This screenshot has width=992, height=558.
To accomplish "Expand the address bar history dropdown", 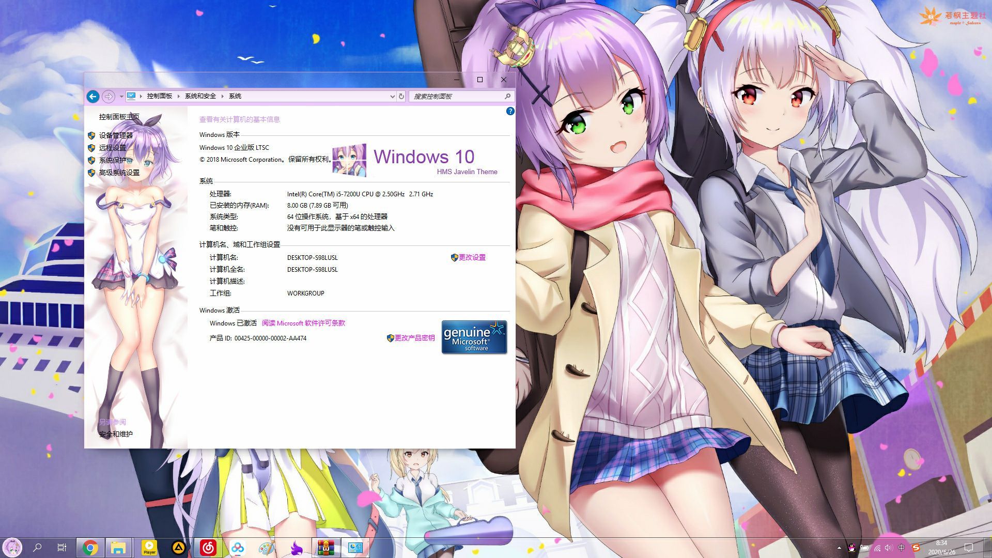I will [x=392, y=96].
